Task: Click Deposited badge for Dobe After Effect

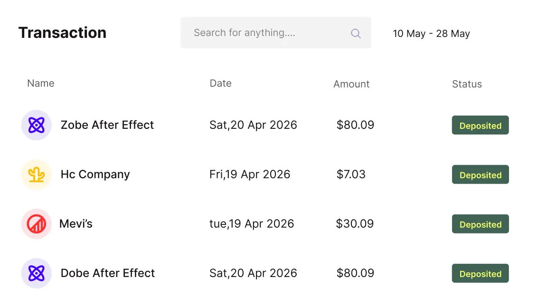Action: pyautogui.click(x=481, y=273)
